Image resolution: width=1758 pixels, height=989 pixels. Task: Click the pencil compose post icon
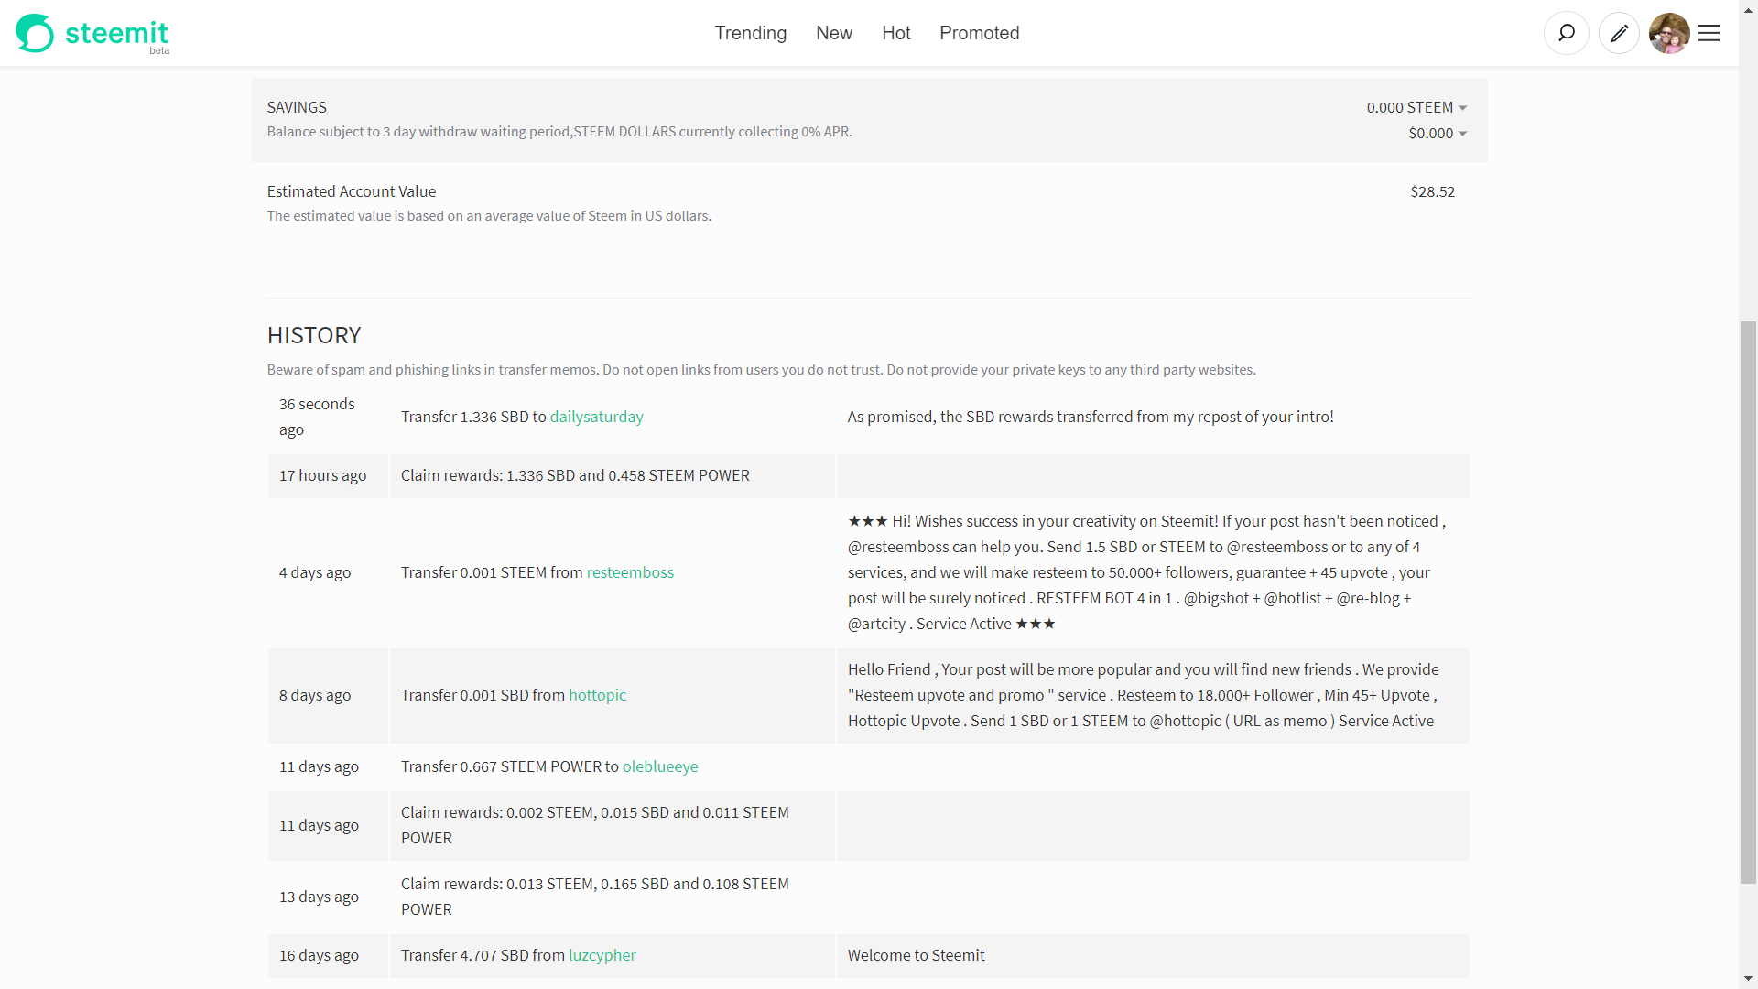coord(1619,33)
